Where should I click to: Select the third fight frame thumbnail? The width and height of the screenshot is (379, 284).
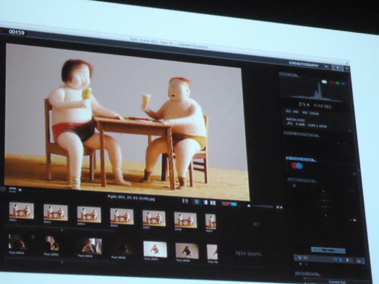click(89, 214)
